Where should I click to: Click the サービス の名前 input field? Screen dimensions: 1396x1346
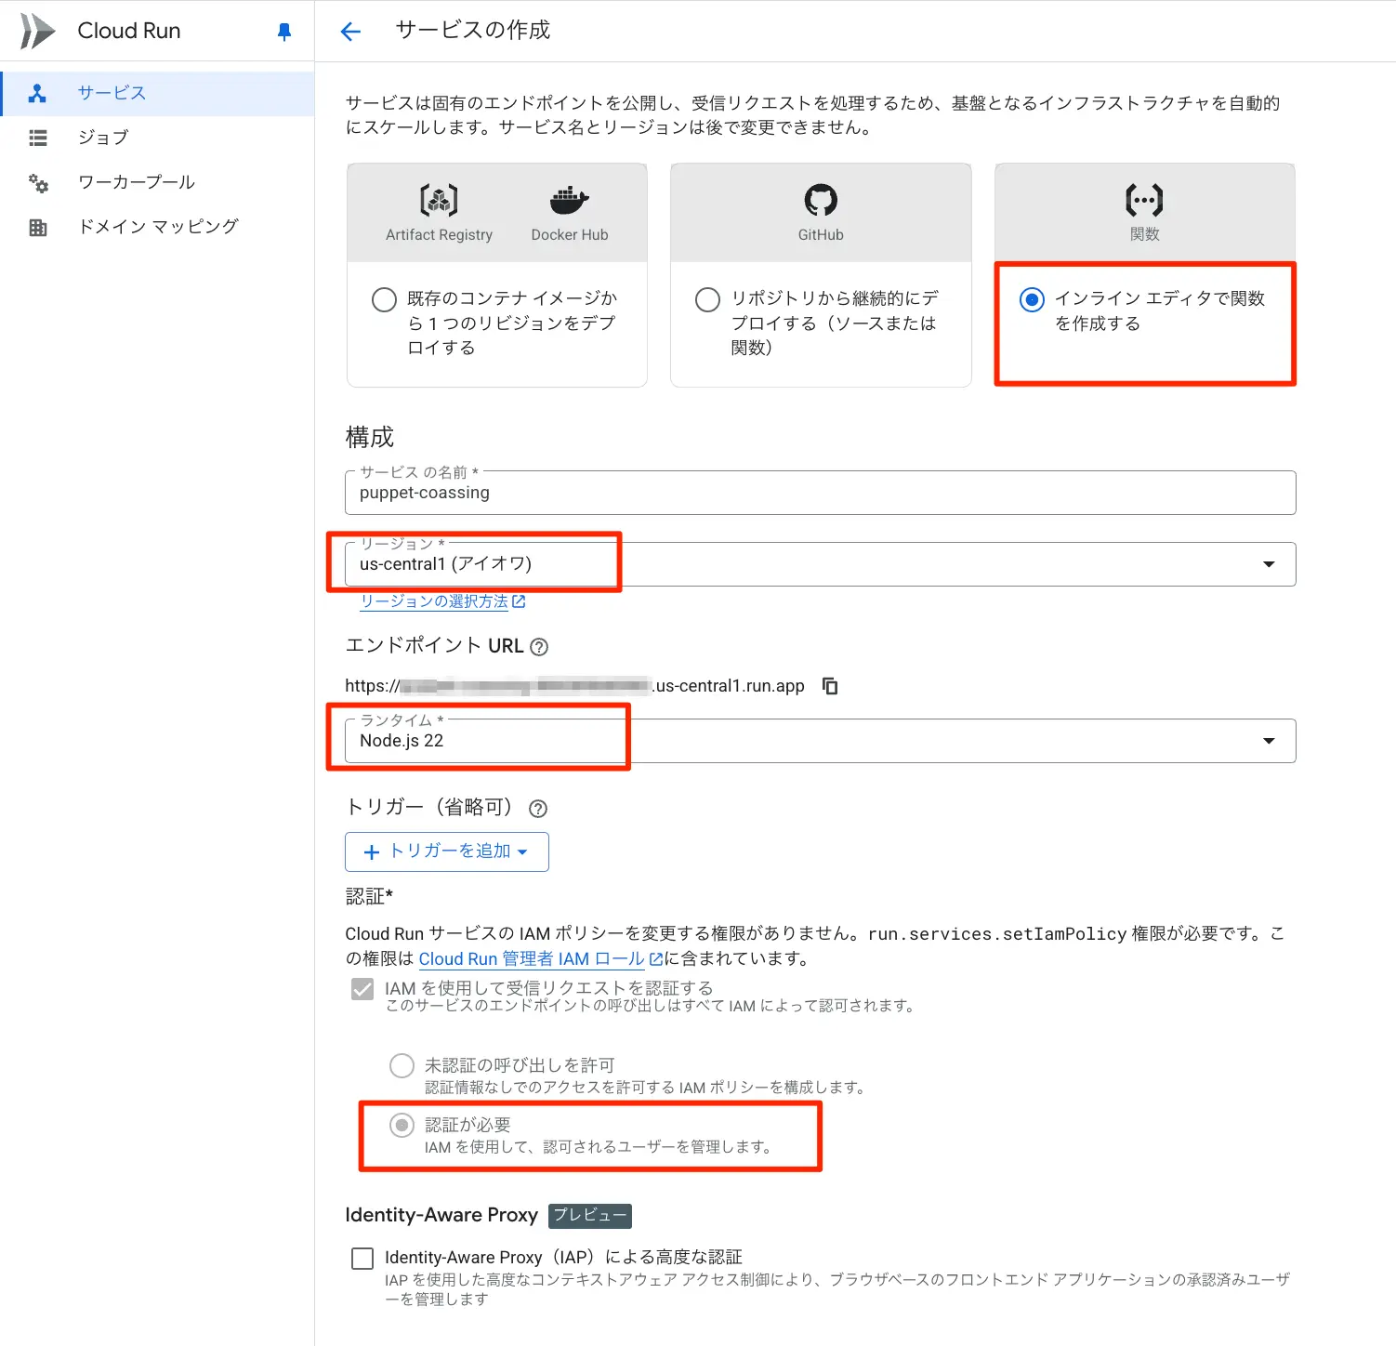pyautogui.click(x=820, y=493)
